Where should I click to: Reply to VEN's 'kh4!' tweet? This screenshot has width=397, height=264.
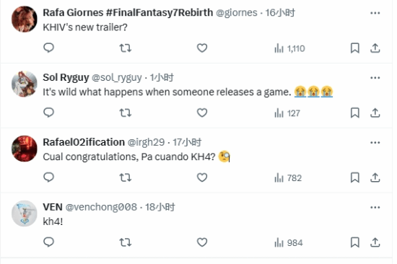tap(48, 242)
